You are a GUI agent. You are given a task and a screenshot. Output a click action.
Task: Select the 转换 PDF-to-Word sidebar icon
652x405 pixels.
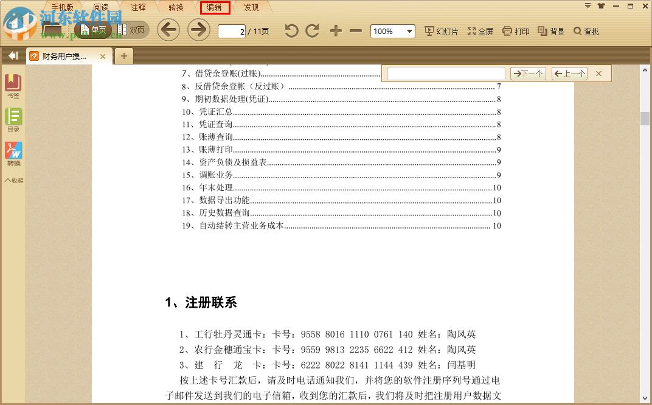(x=13, y=151)
